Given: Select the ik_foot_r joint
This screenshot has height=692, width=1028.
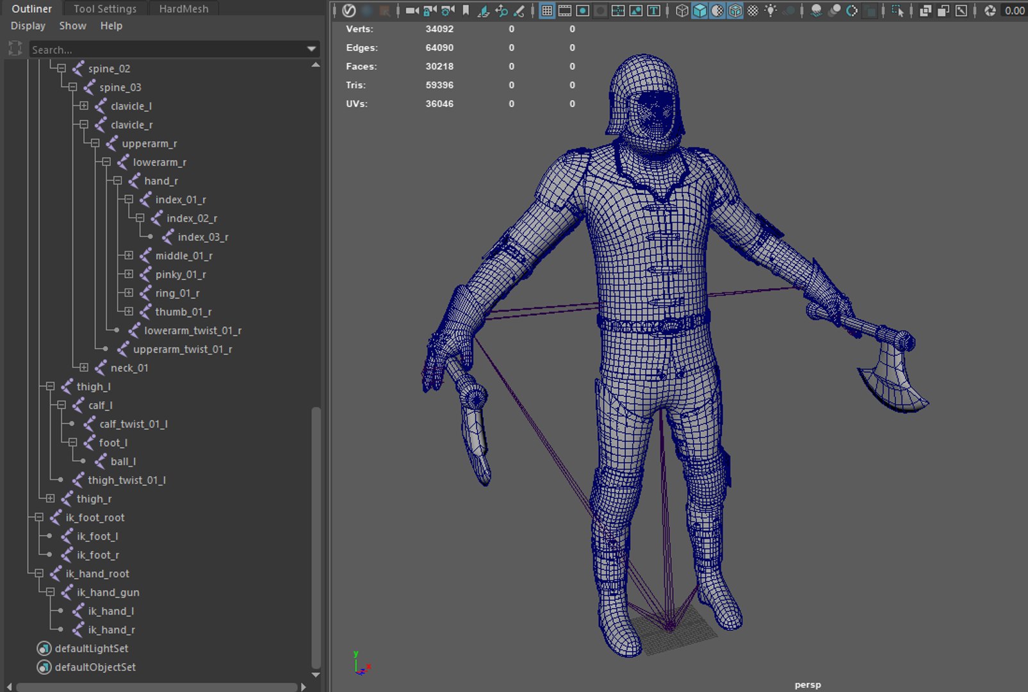Looking at the screenshot, I should [x=98, y=555].
